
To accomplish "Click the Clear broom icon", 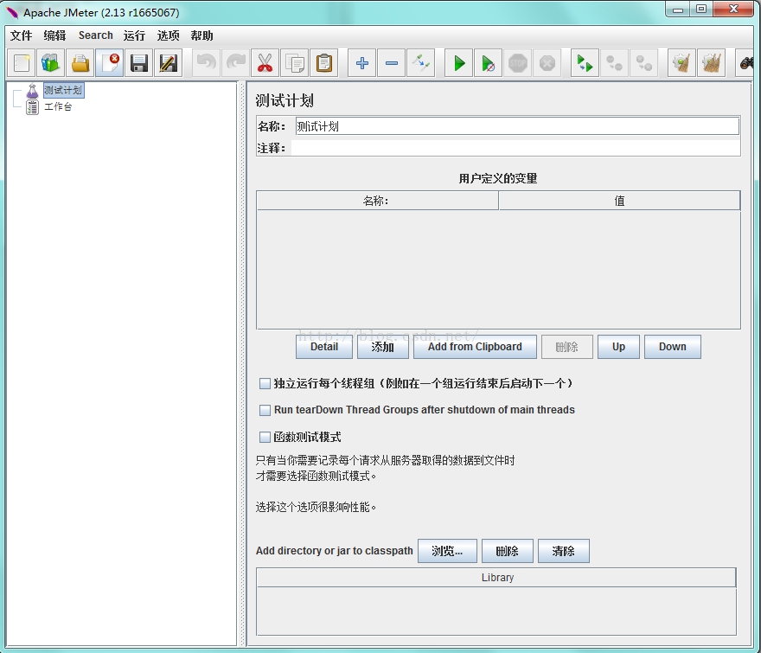I will [682, 63].
